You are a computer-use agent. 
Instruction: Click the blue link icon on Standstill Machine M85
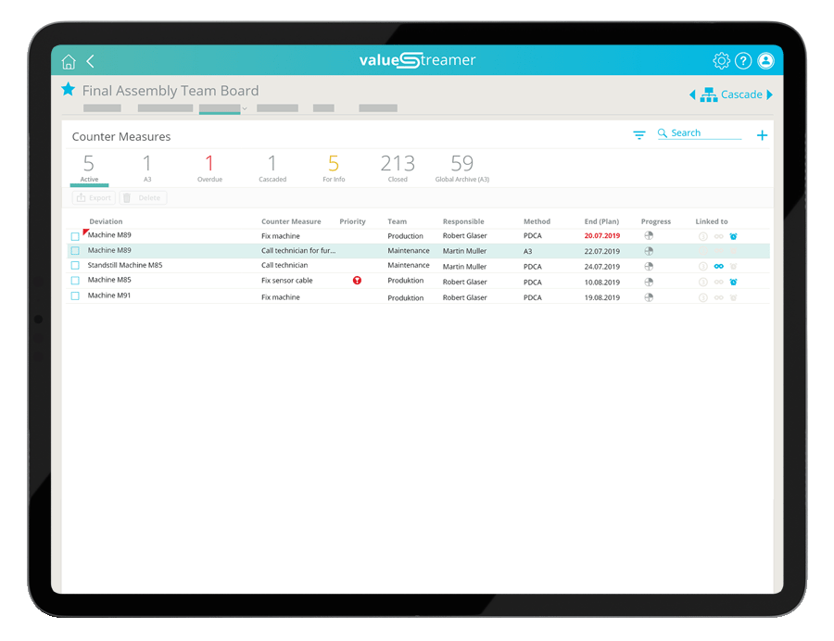click(x=719, y=266)
